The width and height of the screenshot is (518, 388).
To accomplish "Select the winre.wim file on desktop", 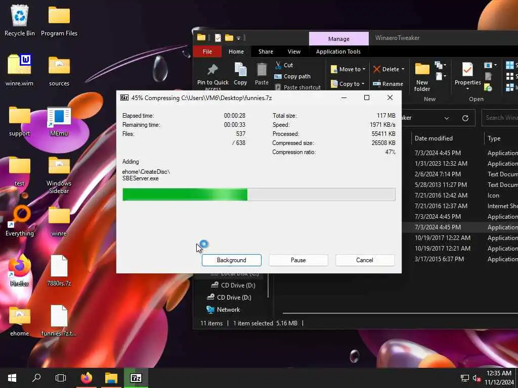I will pos(20,70).
